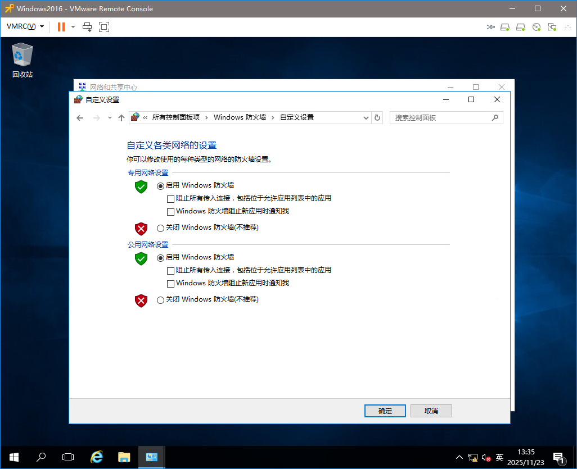Click the 公用网络设置 section heading
The height and width of the screenshot is (469, 577).
point(148,244)
